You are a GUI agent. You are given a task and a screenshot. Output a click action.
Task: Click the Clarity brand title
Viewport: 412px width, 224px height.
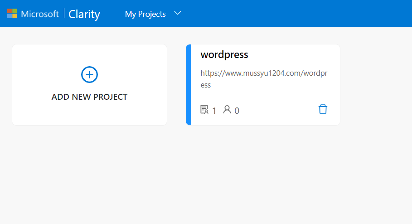[x=84, y=14]
